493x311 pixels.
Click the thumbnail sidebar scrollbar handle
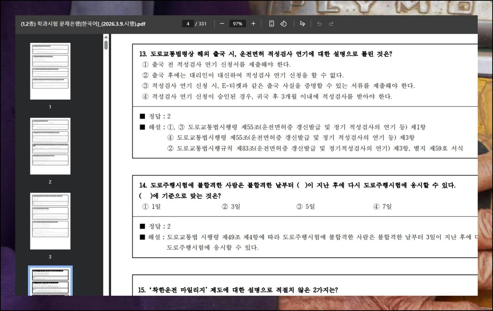[106, 45]
